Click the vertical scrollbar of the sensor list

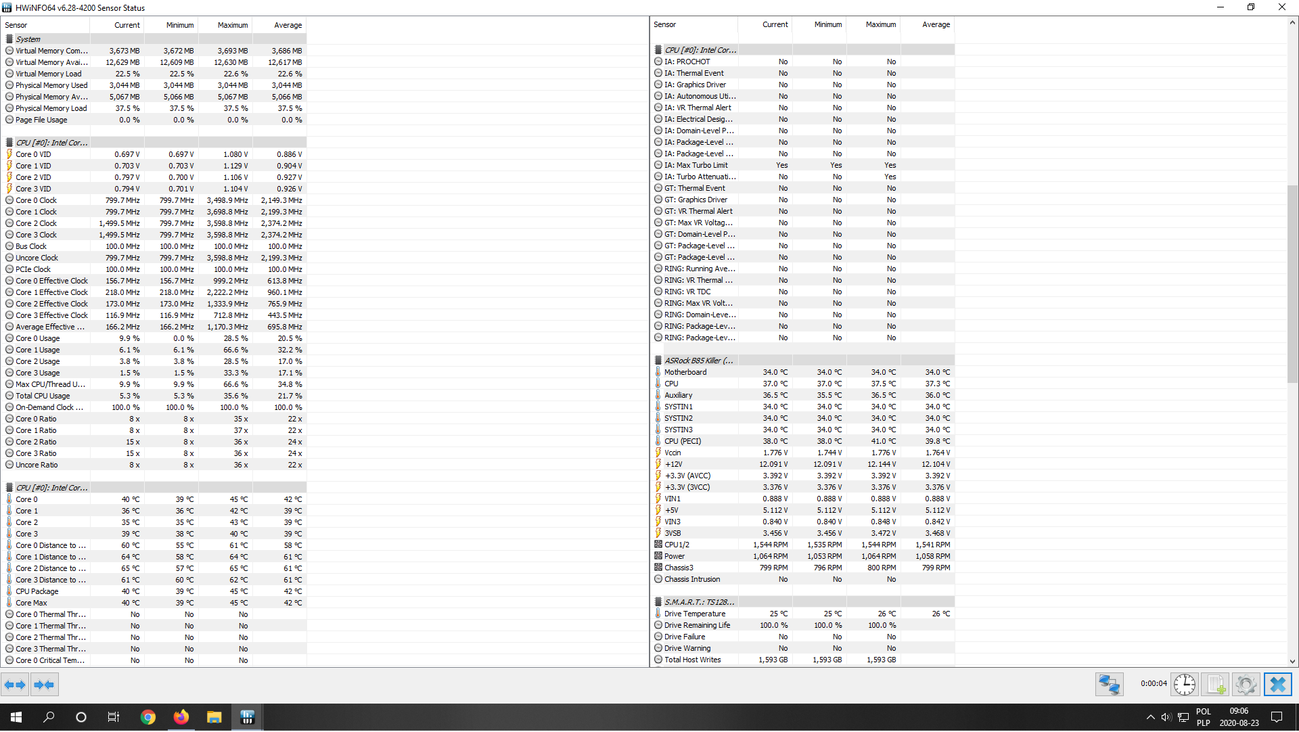(x=1292, y=284)
